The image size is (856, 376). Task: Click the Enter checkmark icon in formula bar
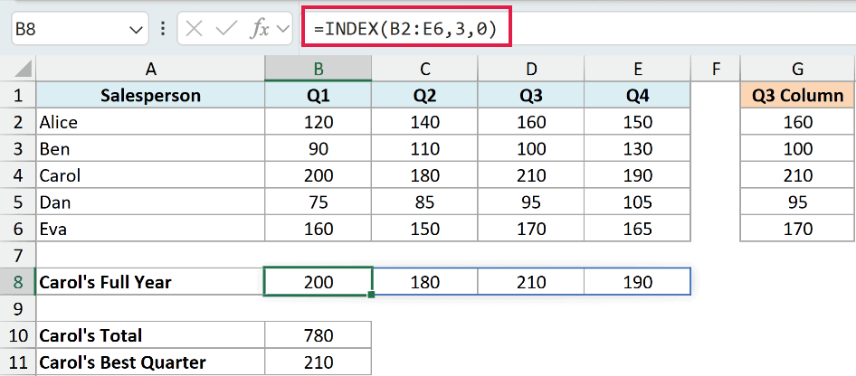[225, 29]
